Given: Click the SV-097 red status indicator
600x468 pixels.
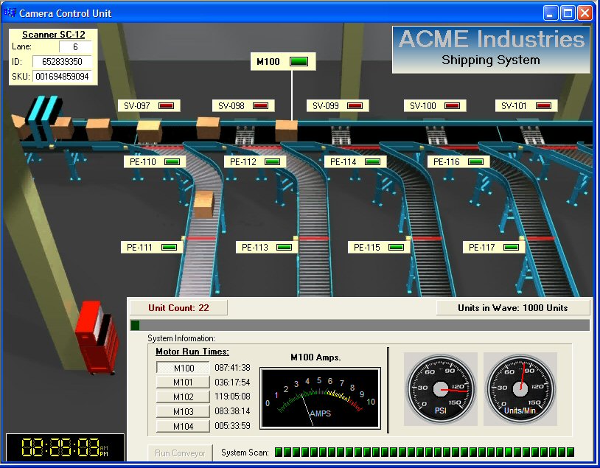Looking at the screenshot, I should click(x=166, y=106).
